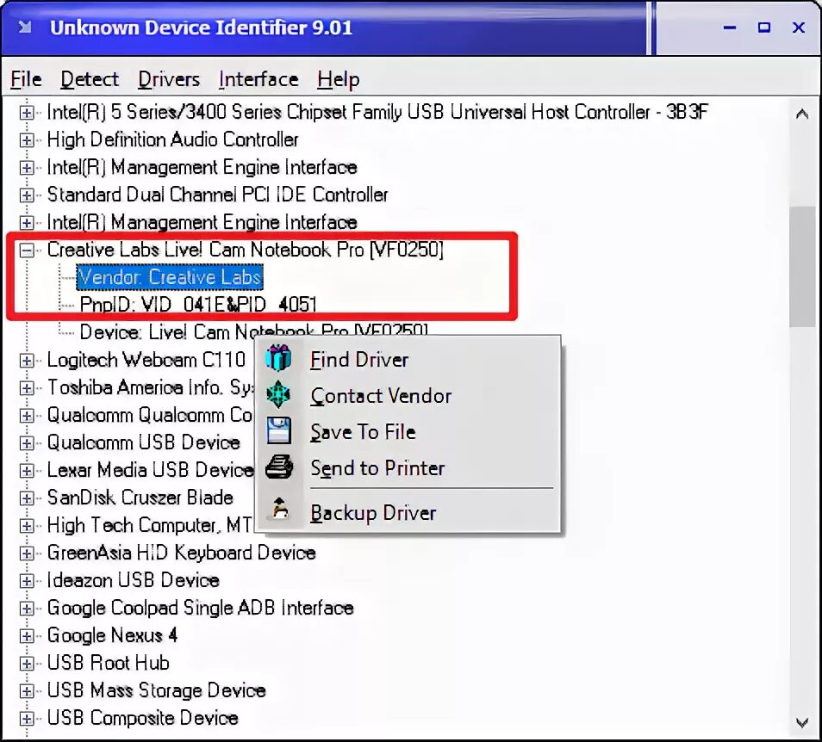Expand Google Nexus 4 node
Screen dimensions: 822x742
(27, 636)
